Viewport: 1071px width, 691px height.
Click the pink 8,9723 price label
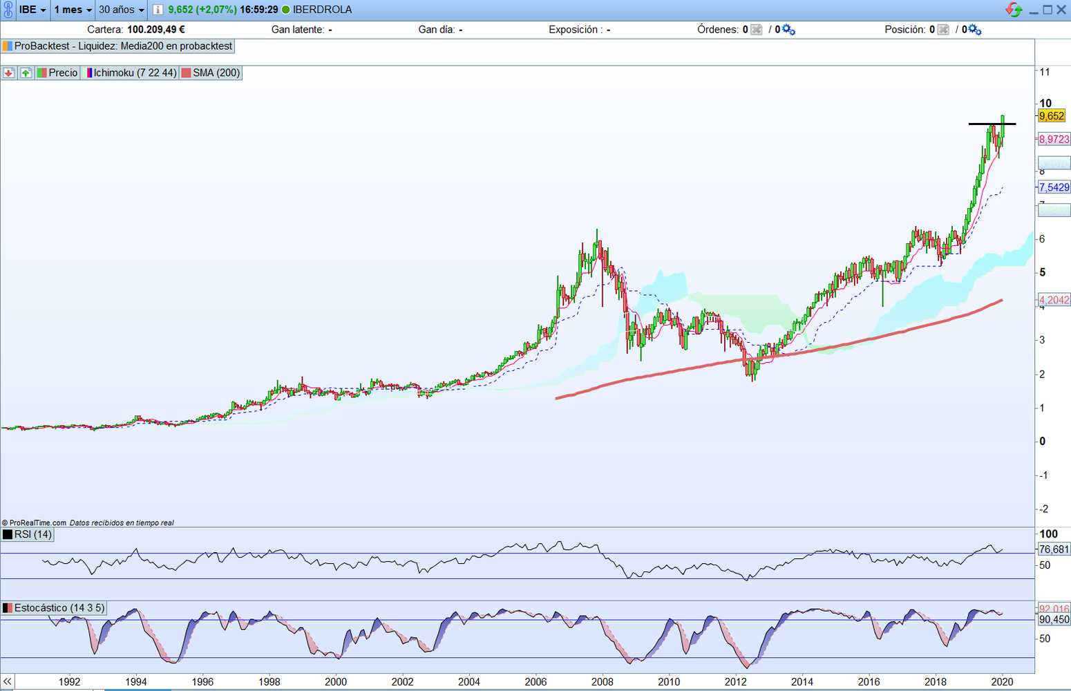click(1054, 139)
